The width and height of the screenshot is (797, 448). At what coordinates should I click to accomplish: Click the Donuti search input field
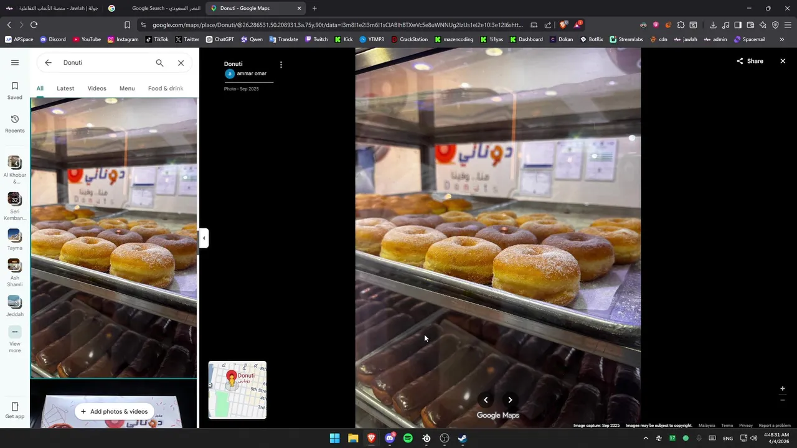[x=106, y=63]
